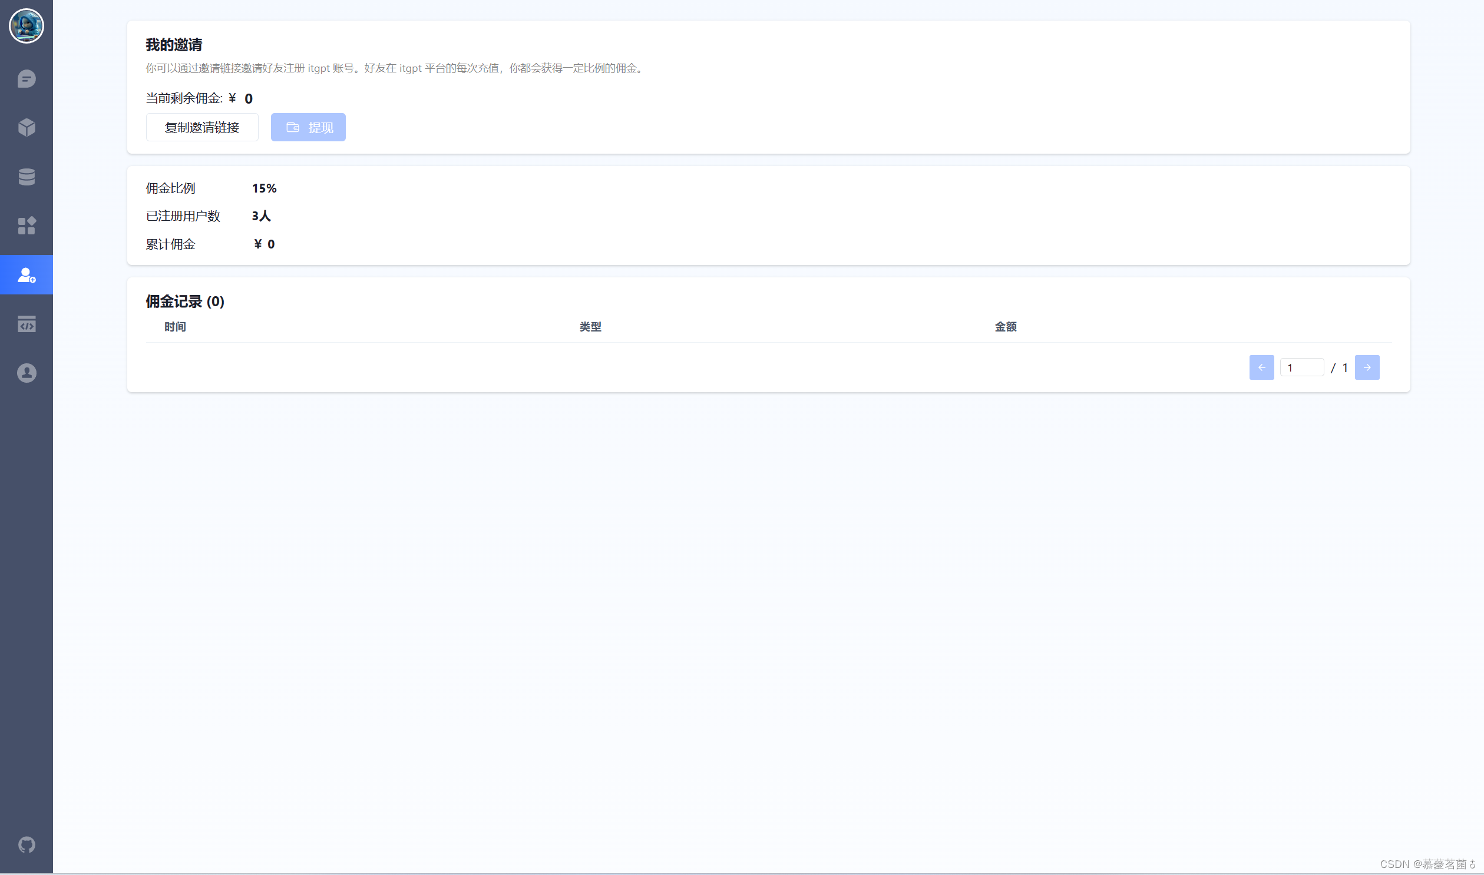Go to the next page with the right arrow
Viewport: 1484px width, 875px height.
click(x=1367, y=367)
